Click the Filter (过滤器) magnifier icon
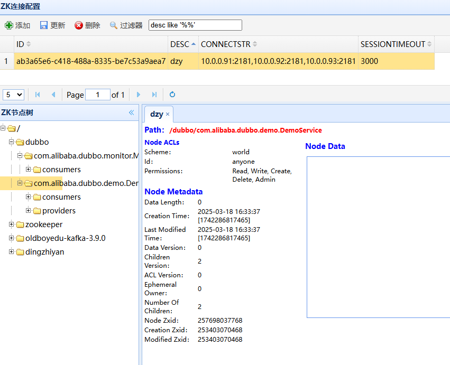Screen dimensions: 450x365 pyautogui.click(x=114, y=25)
